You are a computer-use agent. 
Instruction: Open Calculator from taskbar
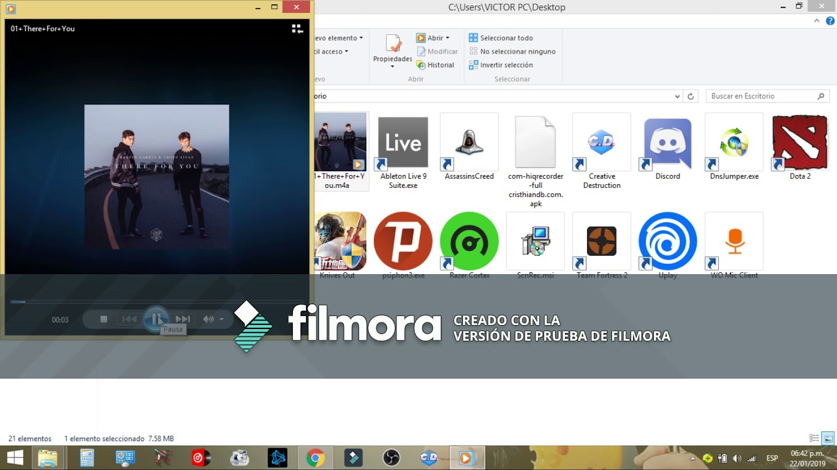[87, 458]
